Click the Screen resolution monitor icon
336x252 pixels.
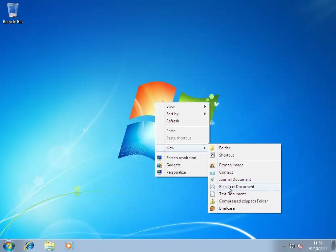[159, 158]
